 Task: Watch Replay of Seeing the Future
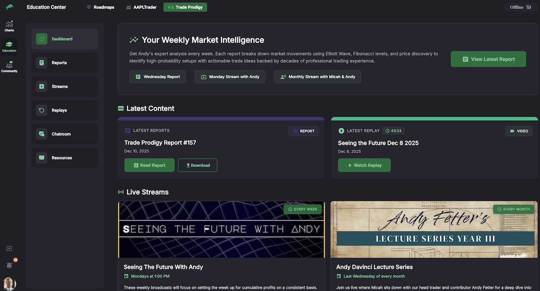click(364, 165)
